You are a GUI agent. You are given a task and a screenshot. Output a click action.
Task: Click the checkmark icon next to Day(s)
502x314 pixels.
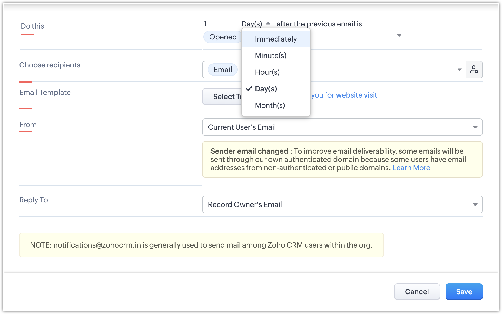click(x=249, y=89)
